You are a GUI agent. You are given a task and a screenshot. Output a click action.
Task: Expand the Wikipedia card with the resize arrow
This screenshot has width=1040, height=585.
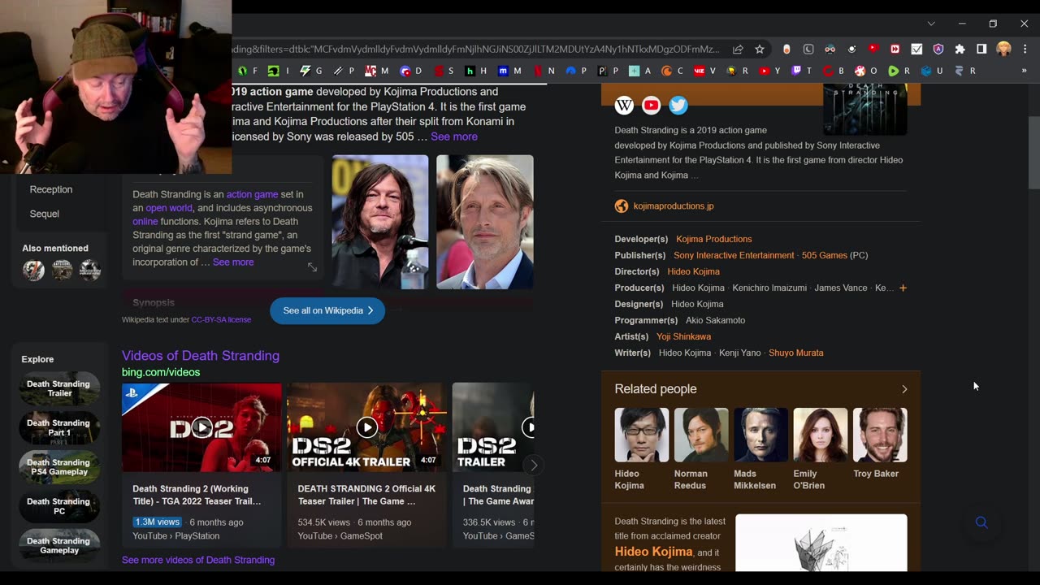(312, 267)
